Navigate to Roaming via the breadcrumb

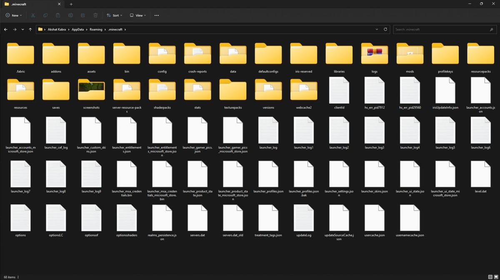(96, 29)
